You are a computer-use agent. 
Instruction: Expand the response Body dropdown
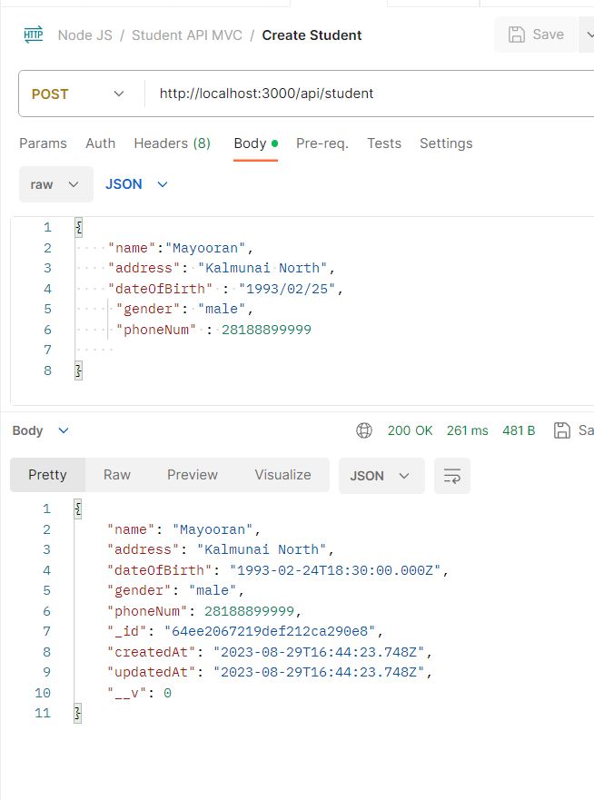(x=40, y=430)
